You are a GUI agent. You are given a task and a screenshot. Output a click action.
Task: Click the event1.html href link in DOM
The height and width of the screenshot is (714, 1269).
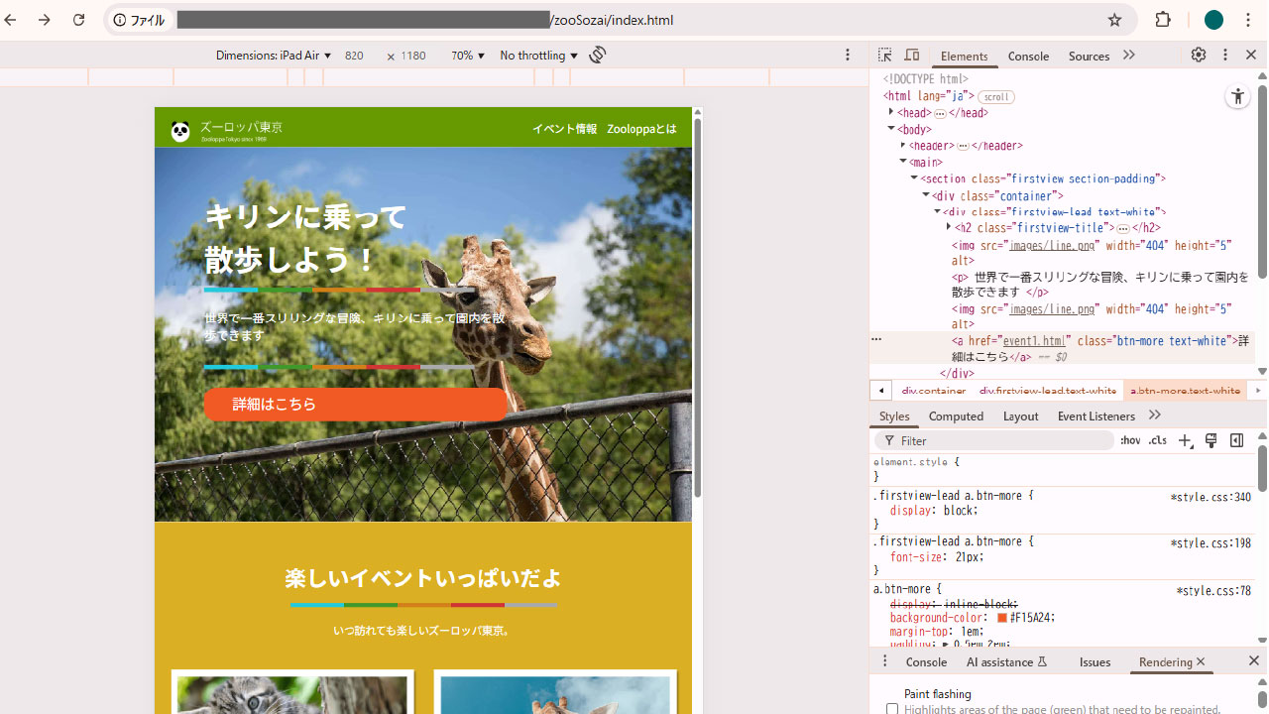tap(1035, 340)
